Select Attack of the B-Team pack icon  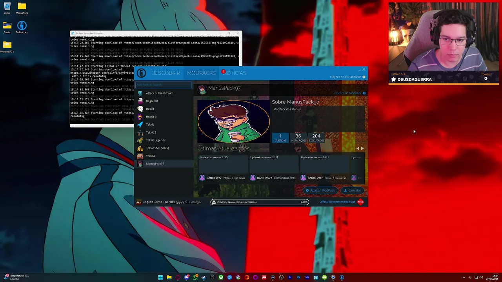coord(140,93)
